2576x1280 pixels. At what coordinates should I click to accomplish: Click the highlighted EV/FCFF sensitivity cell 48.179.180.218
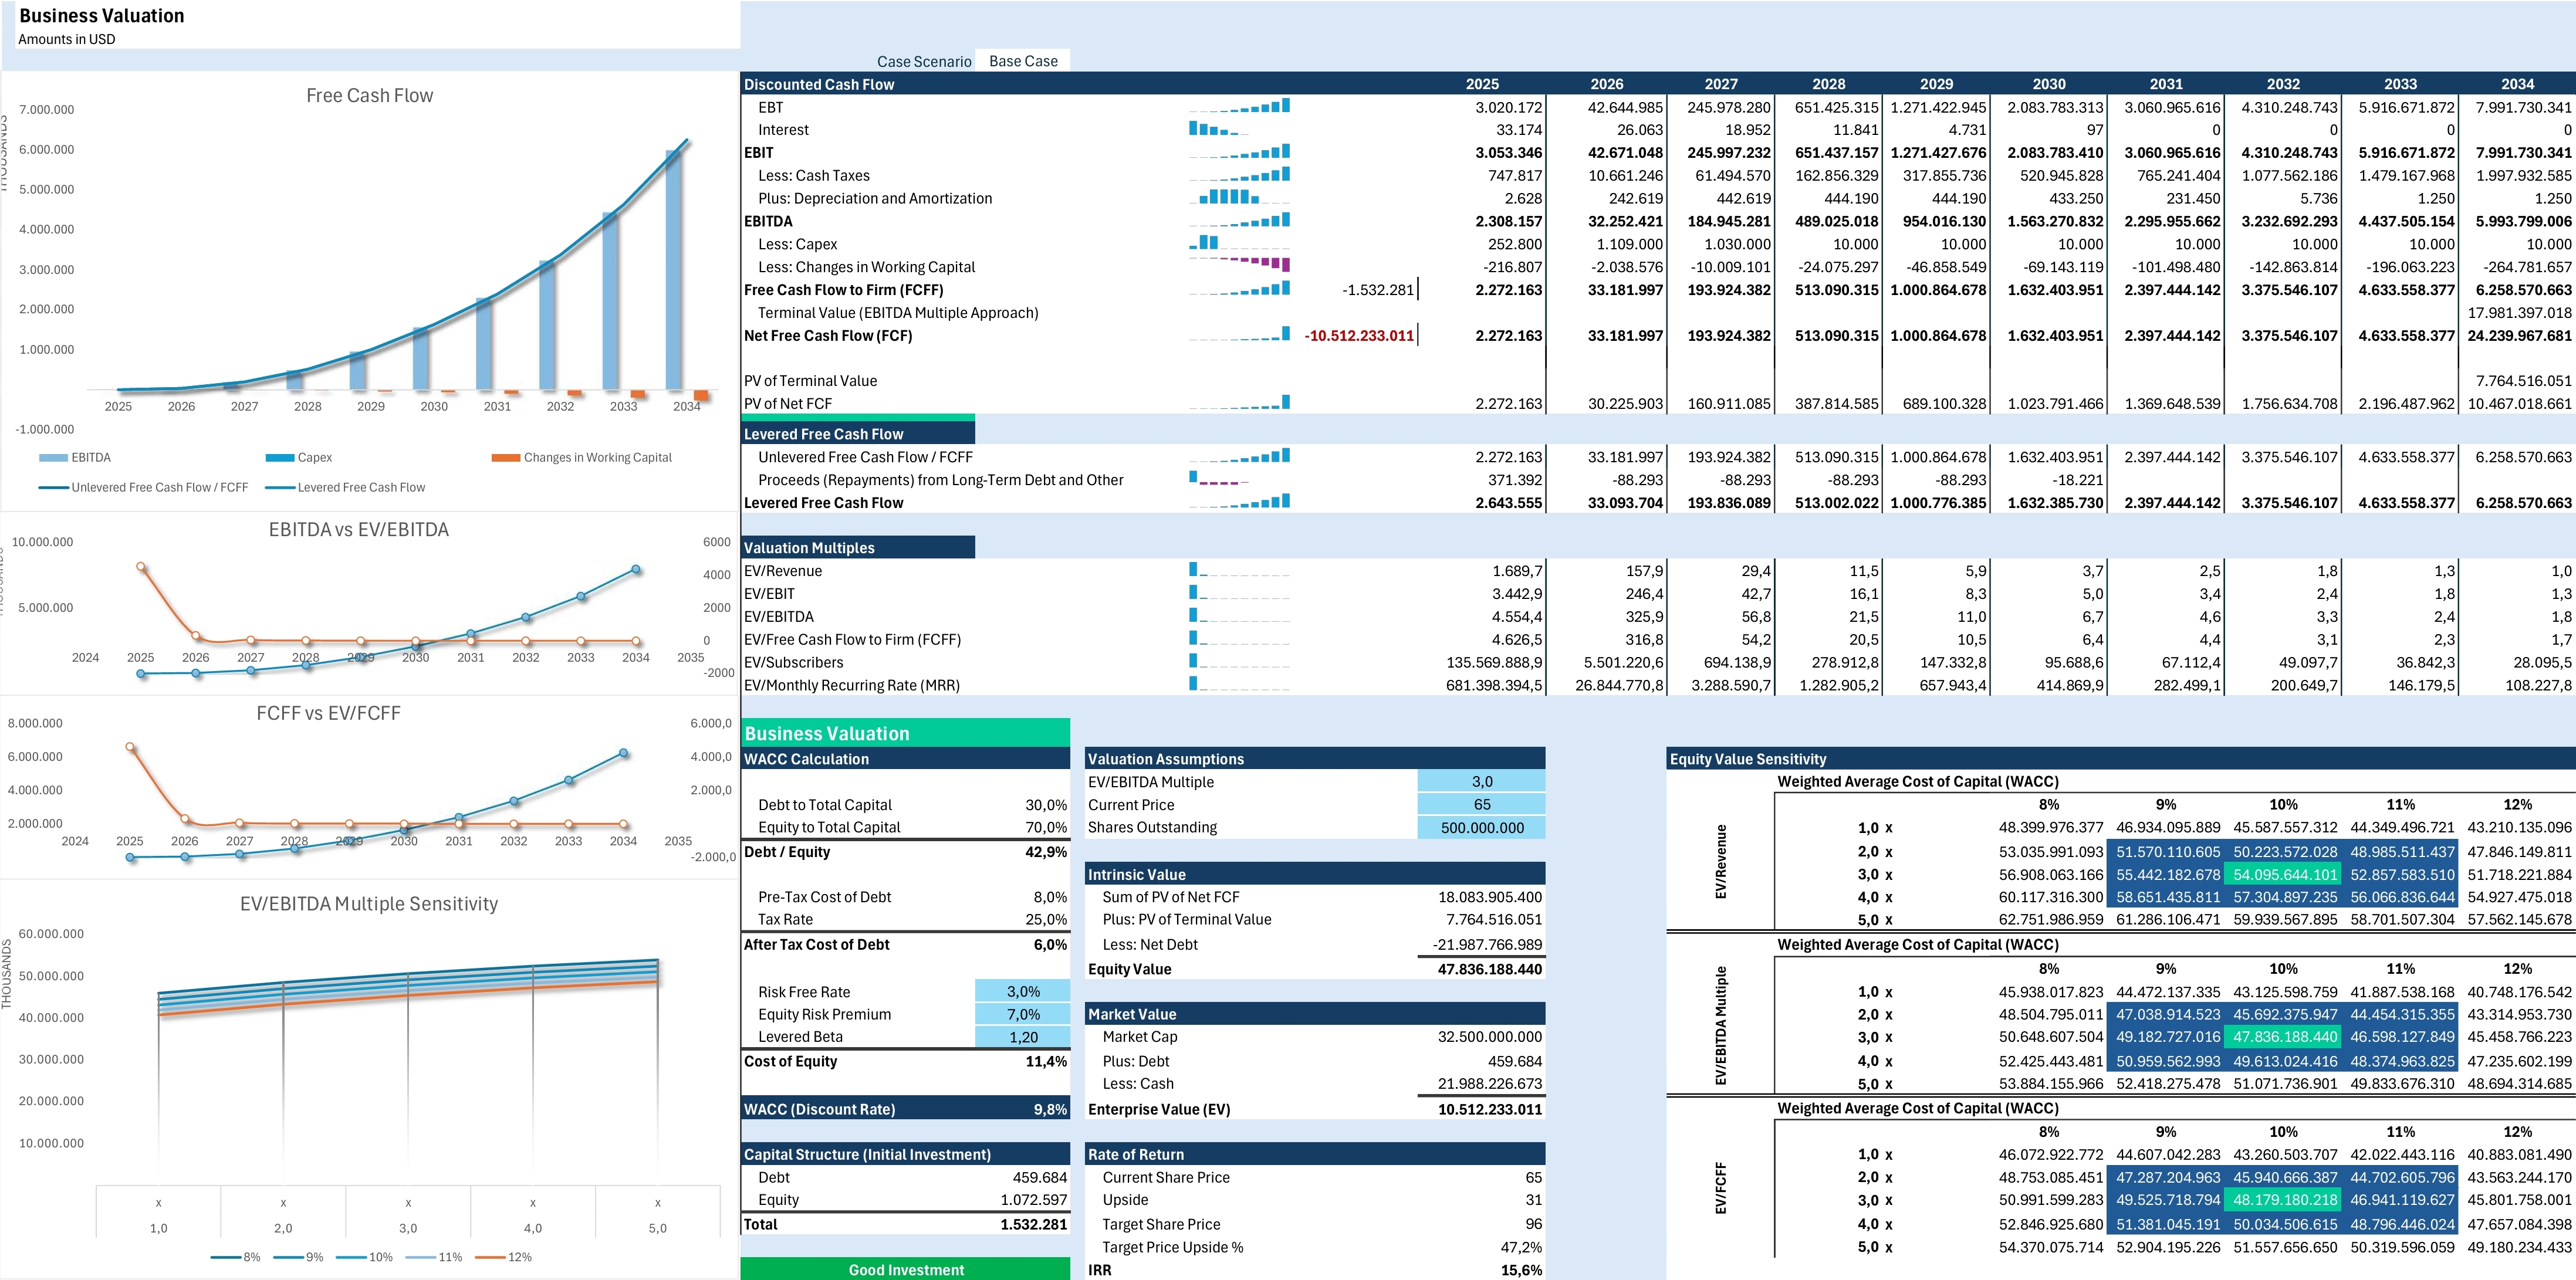(2284, 1200)
